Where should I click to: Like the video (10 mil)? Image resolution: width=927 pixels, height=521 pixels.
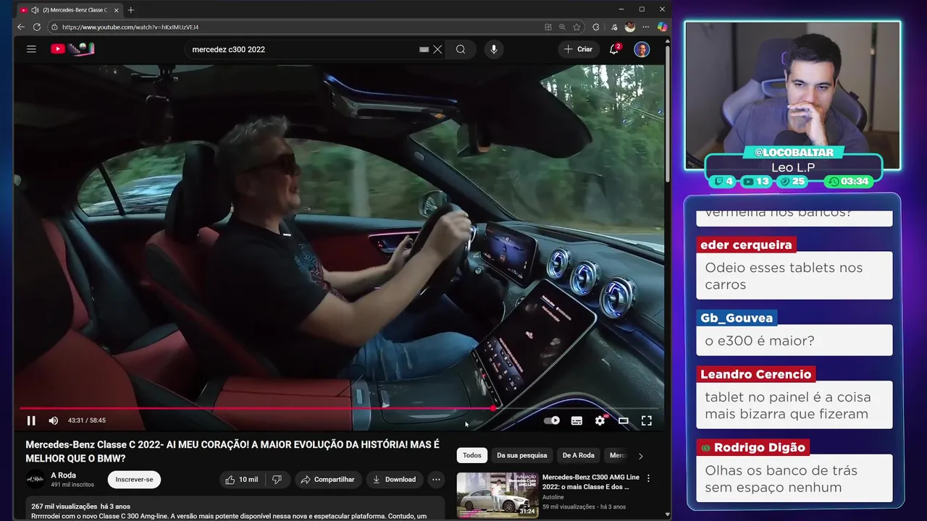point(242,479)
